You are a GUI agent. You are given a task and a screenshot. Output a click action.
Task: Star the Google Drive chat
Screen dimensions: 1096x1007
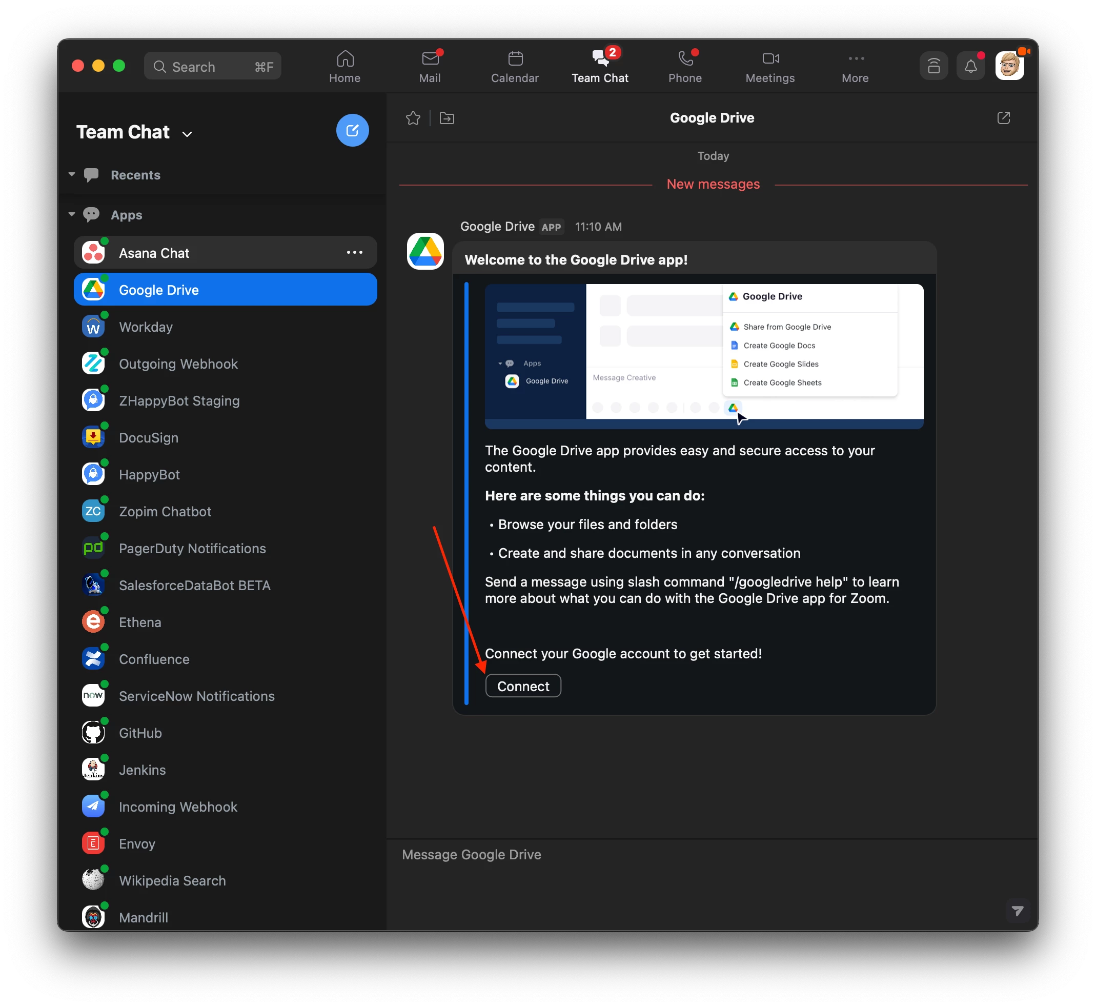[x=413, y=118]
